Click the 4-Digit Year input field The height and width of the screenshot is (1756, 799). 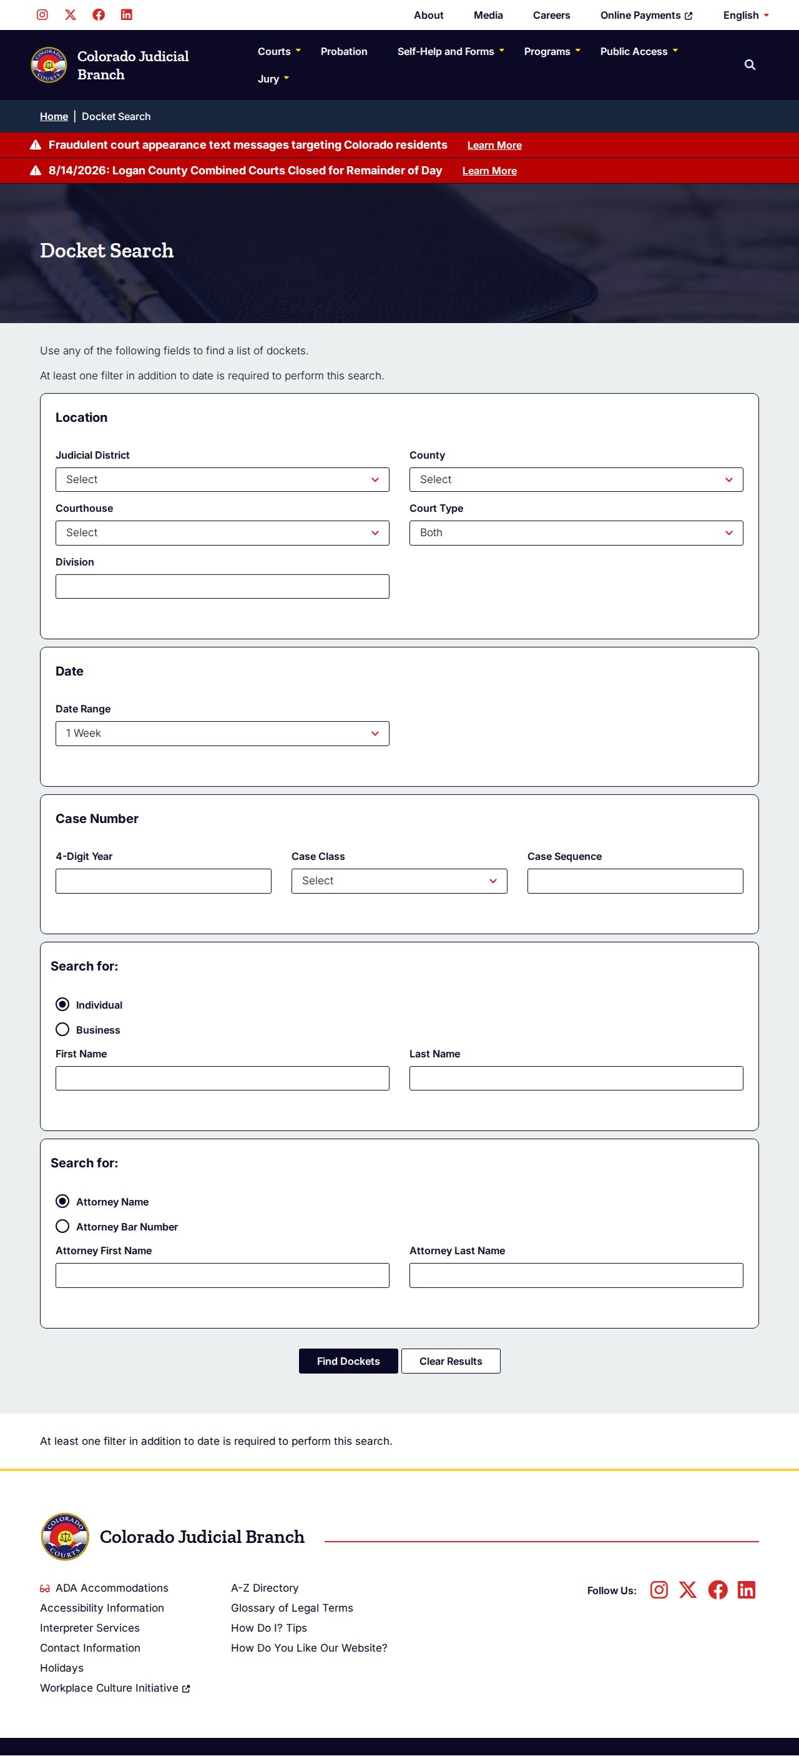[x=164, y=881]
